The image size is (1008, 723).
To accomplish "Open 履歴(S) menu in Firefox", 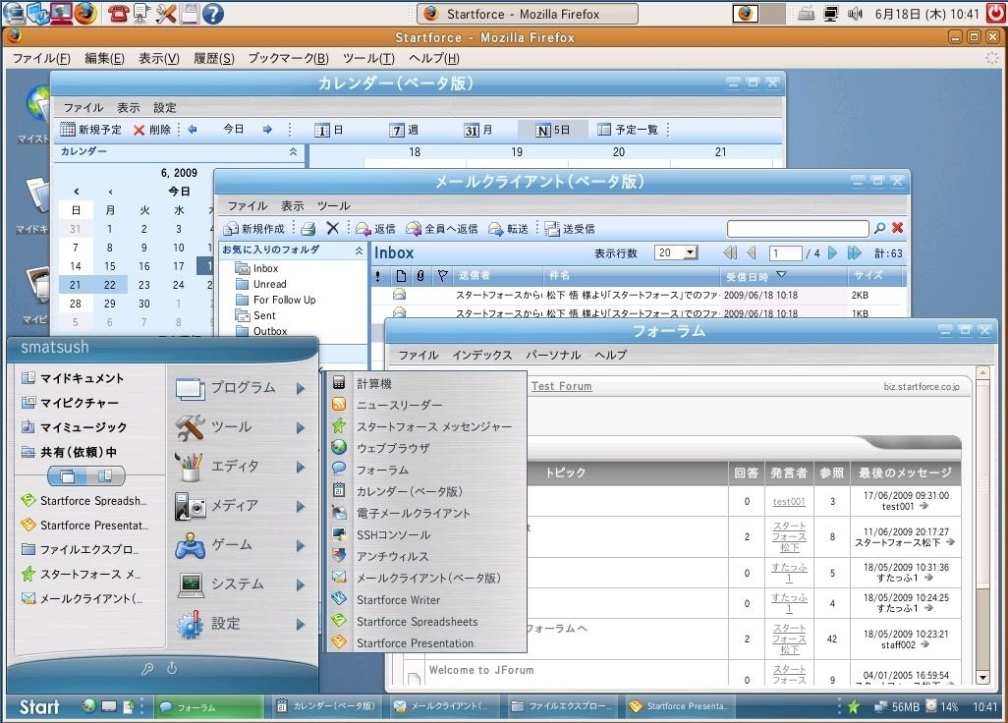I will [x=214, y=59].
